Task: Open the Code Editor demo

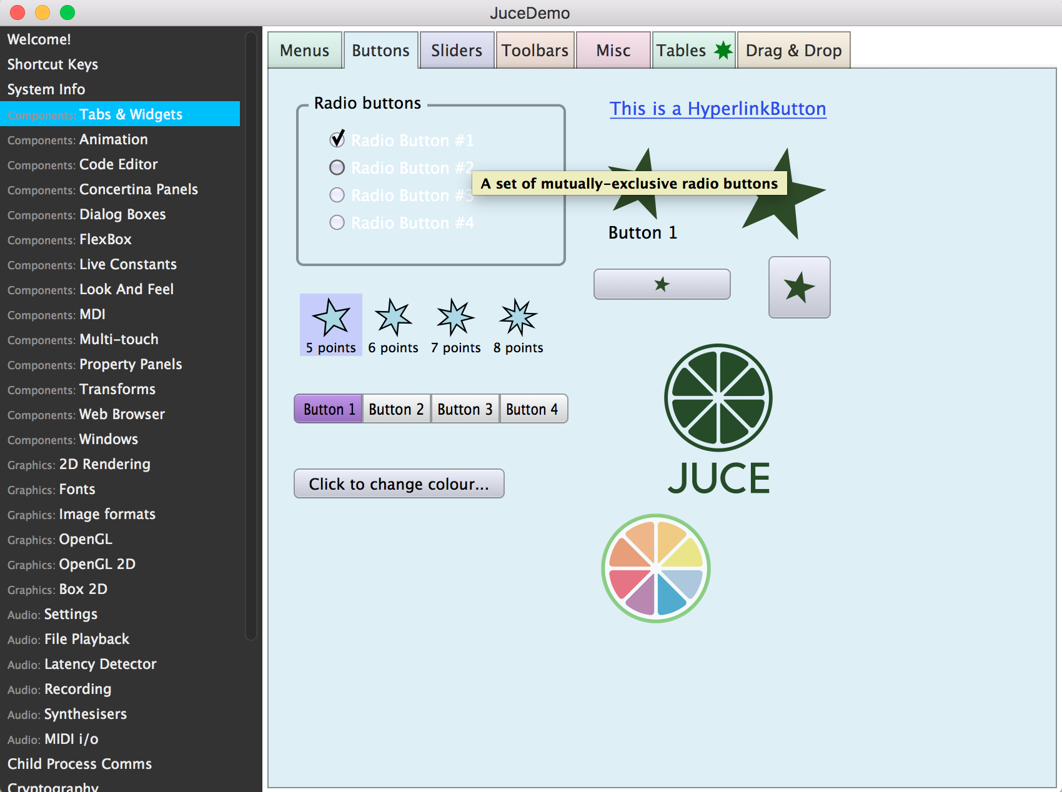Action: coord(120,164)
